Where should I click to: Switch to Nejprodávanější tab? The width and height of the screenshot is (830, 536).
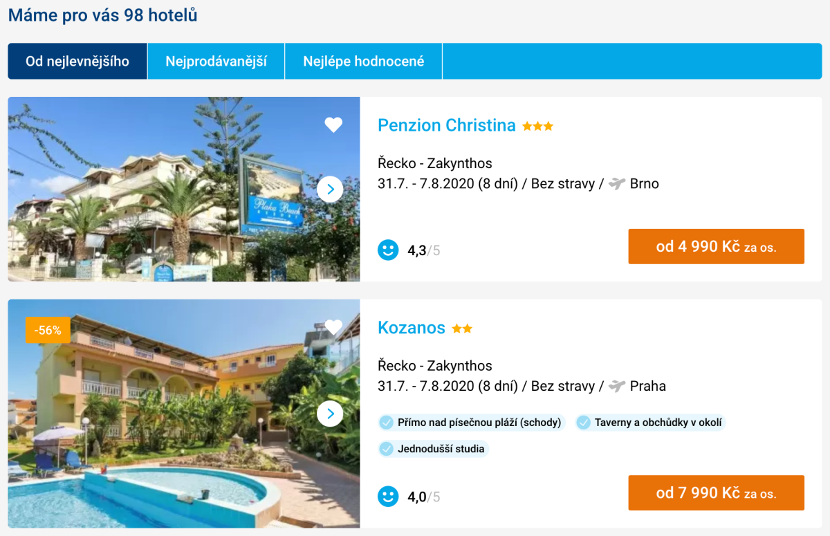pyautogui.click(x=216, y=62)
